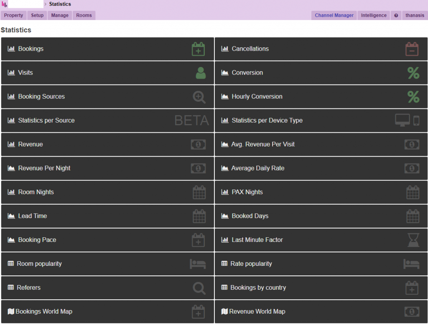The width and height of the screenshot is (428, 324).
Task: View the Average Daily Rate statistics
Action: click(x=257, y=168)
